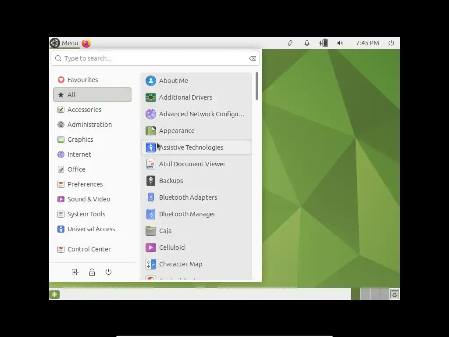Switch to the third workspace
Viewport: 449px width, 337px height.
(375, 294)
